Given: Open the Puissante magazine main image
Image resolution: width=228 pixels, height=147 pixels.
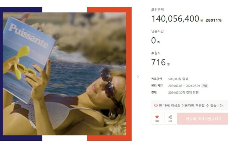Looking at the screenshot, I should 64,74.
